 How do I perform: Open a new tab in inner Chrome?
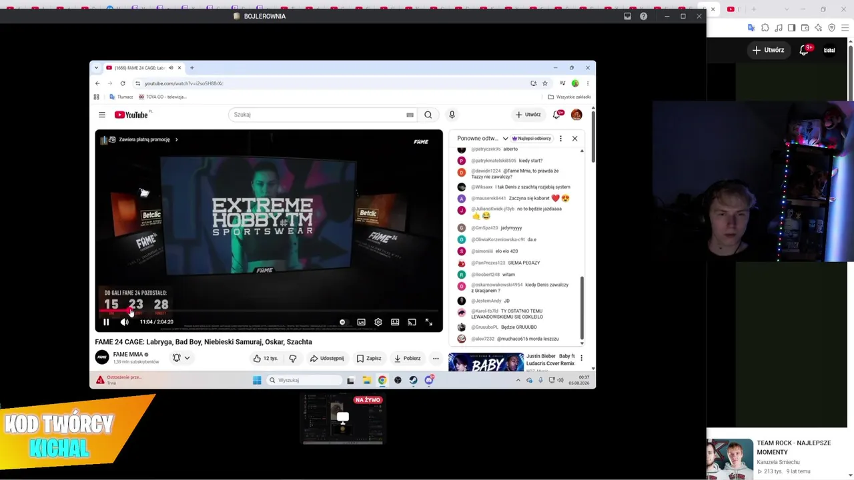191,68
